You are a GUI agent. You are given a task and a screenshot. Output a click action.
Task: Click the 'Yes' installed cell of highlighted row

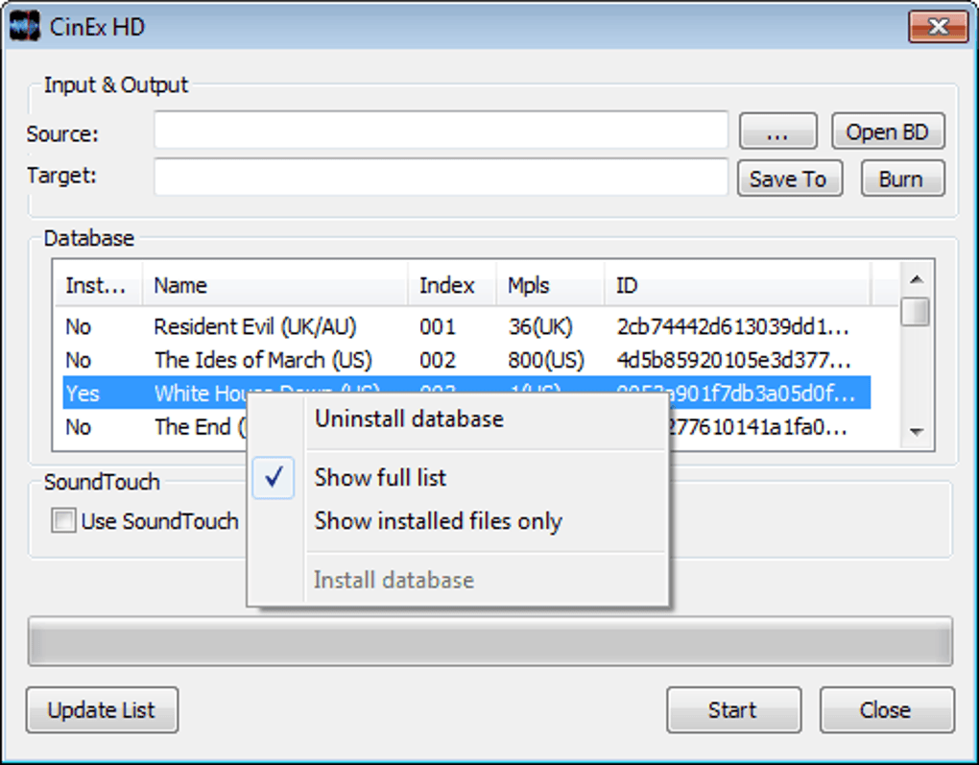coord(83,394)
